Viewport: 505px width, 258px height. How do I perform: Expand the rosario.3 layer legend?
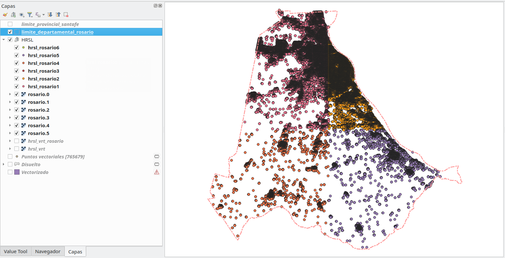(x=10, y=118)
